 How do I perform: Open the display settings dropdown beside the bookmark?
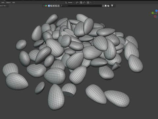point(109,6)
